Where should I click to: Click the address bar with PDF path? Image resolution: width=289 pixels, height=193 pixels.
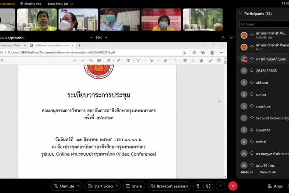pos(62,53)
